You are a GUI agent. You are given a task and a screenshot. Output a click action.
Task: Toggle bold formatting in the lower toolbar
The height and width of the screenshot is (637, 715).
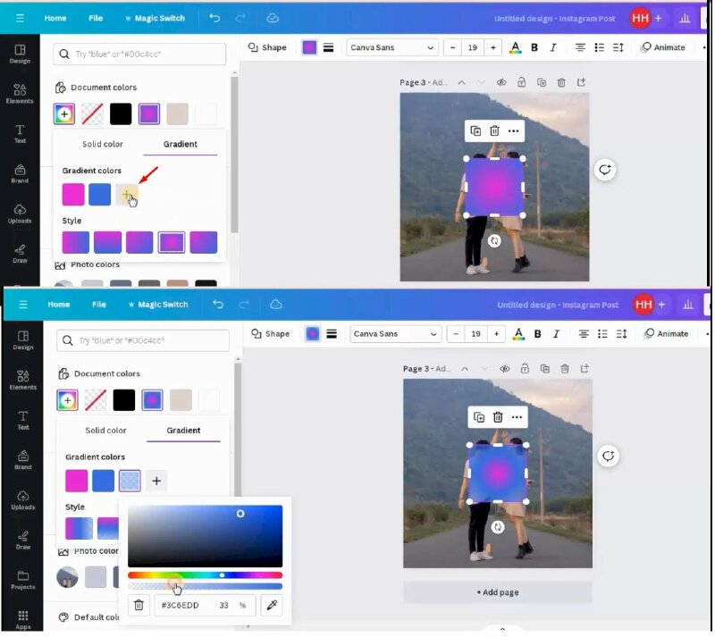click(538, 334)
